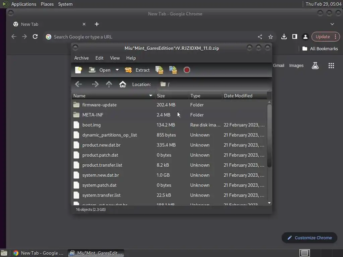Viewport: 343px width, 257px height.
Task: Sort by the Date Modified column header
Action: tap(244, 96)
